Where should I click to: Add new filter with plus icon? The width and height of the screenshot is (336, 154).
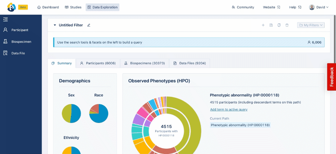[263, 25]
